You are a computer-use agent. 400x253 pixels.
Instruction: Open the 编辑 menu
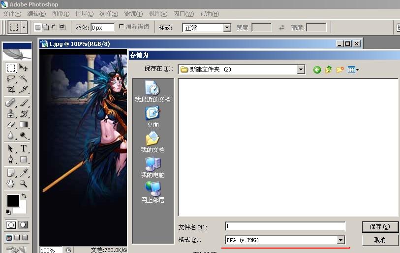click(36, 13)
